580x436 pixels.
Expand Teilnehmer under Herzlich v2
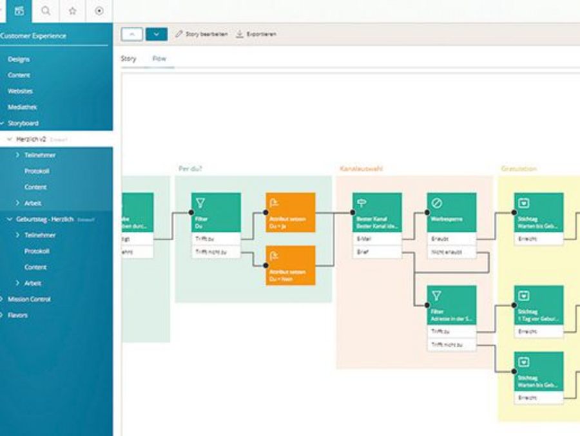(x=17, y=155)
